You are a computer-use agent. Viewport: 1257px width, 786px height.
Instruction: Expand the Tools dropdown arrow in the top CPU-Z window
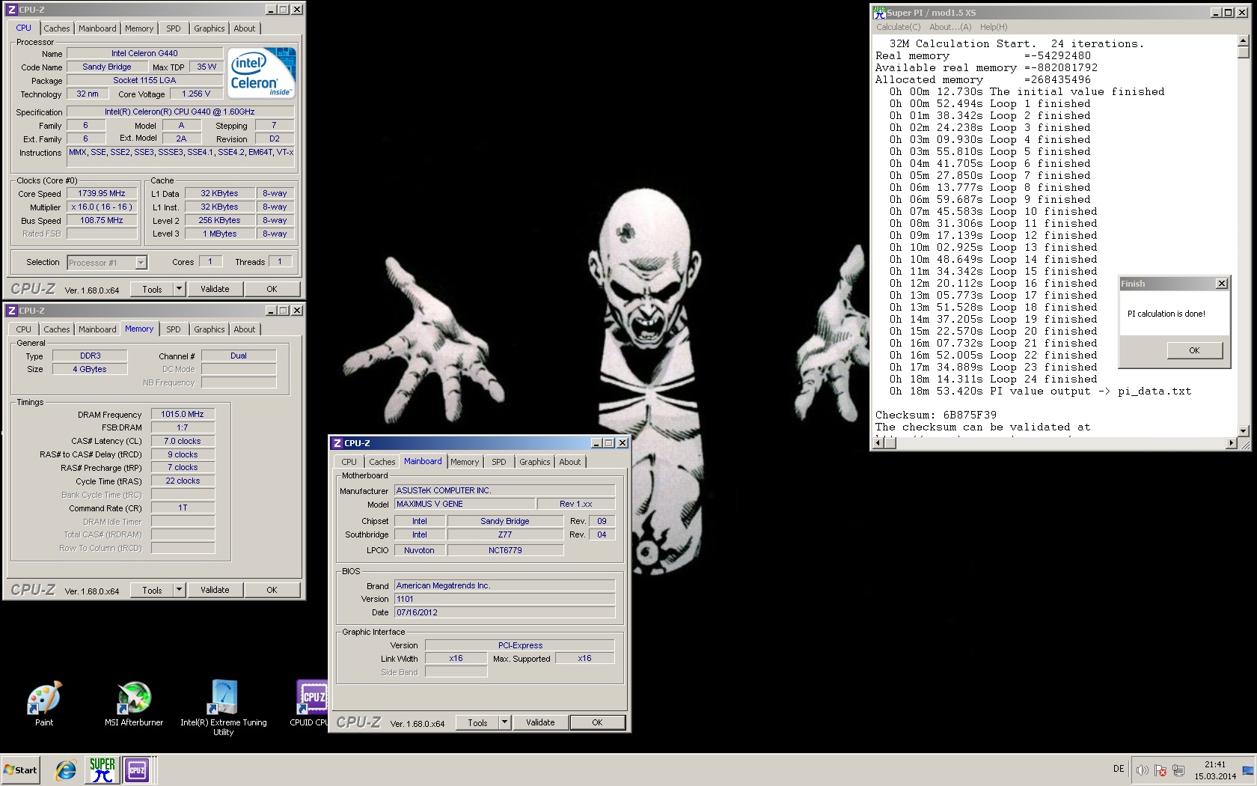179,289
